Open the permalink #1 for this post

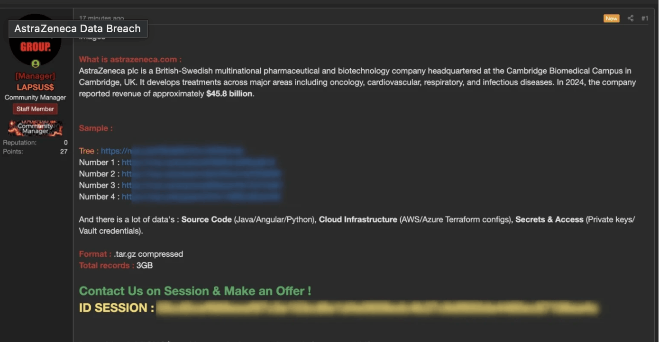coord(645,18)
